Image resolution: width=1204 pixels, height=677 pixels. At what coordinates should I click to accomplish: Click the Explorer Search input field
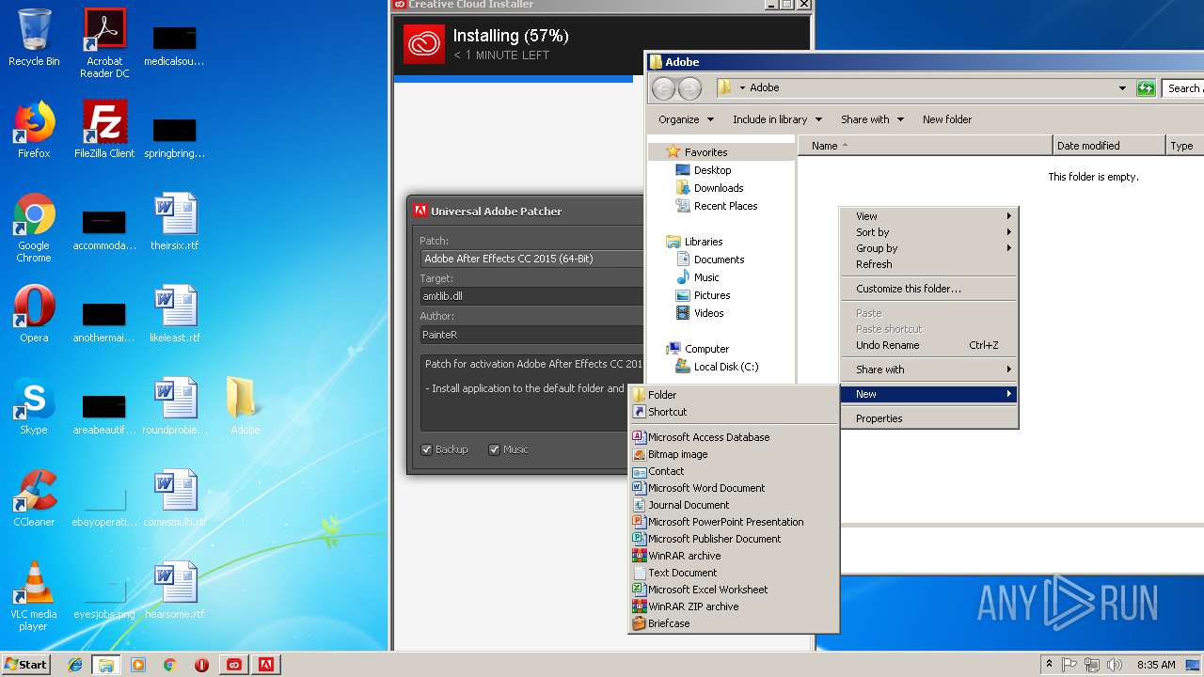(x=1183, y=88)
